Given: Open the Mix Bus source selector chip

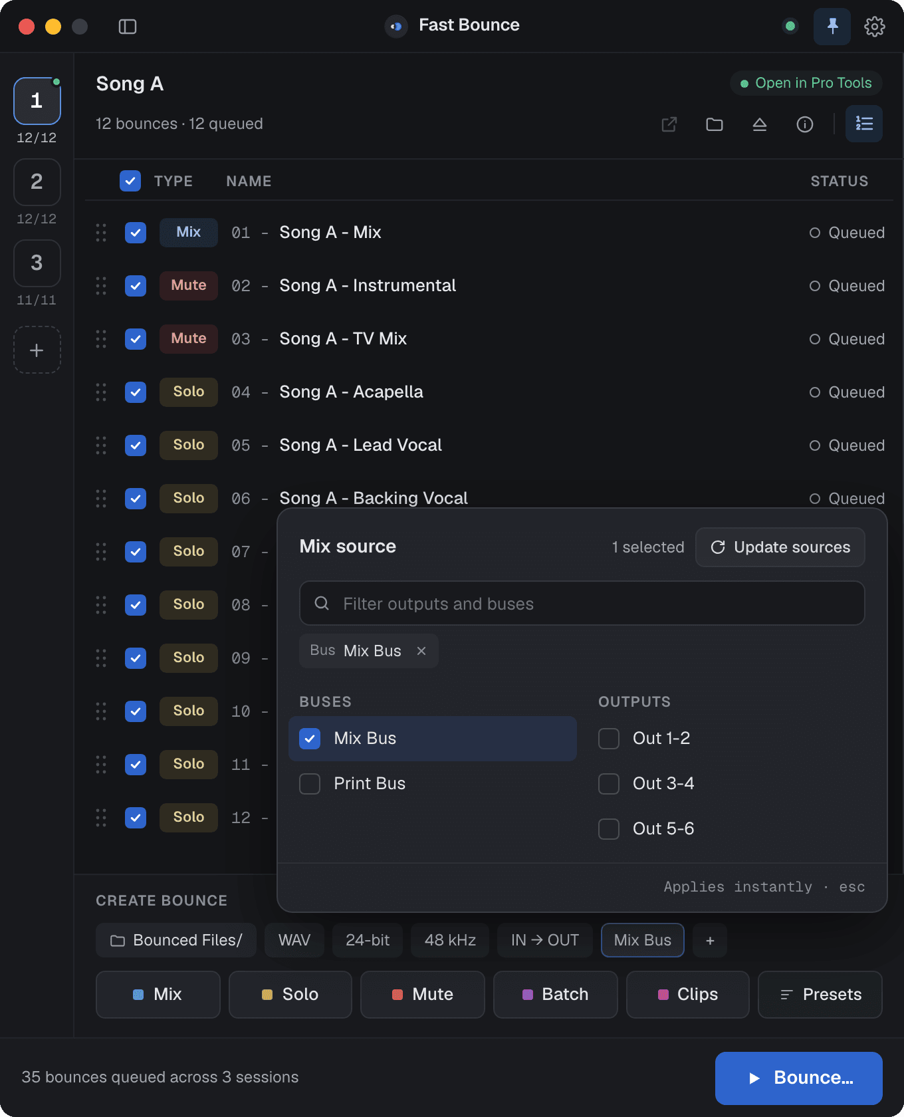Looking at the screenshot, I should pos(643,940).
